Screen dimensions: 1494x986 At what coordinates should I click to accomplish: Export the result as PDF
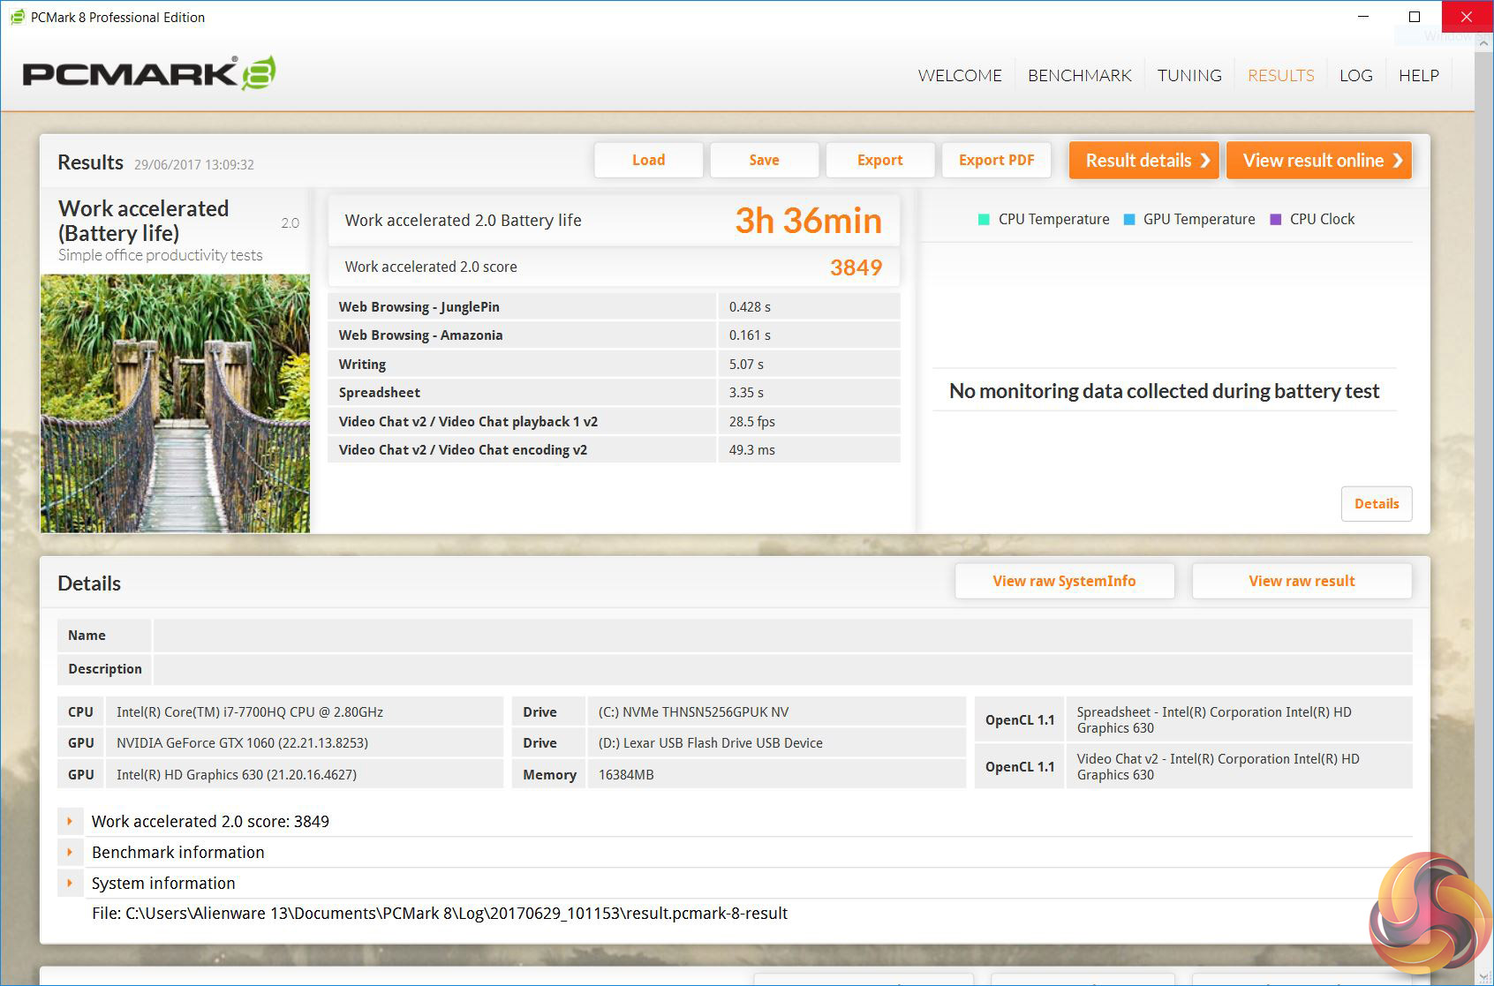(x=996, y=160)
